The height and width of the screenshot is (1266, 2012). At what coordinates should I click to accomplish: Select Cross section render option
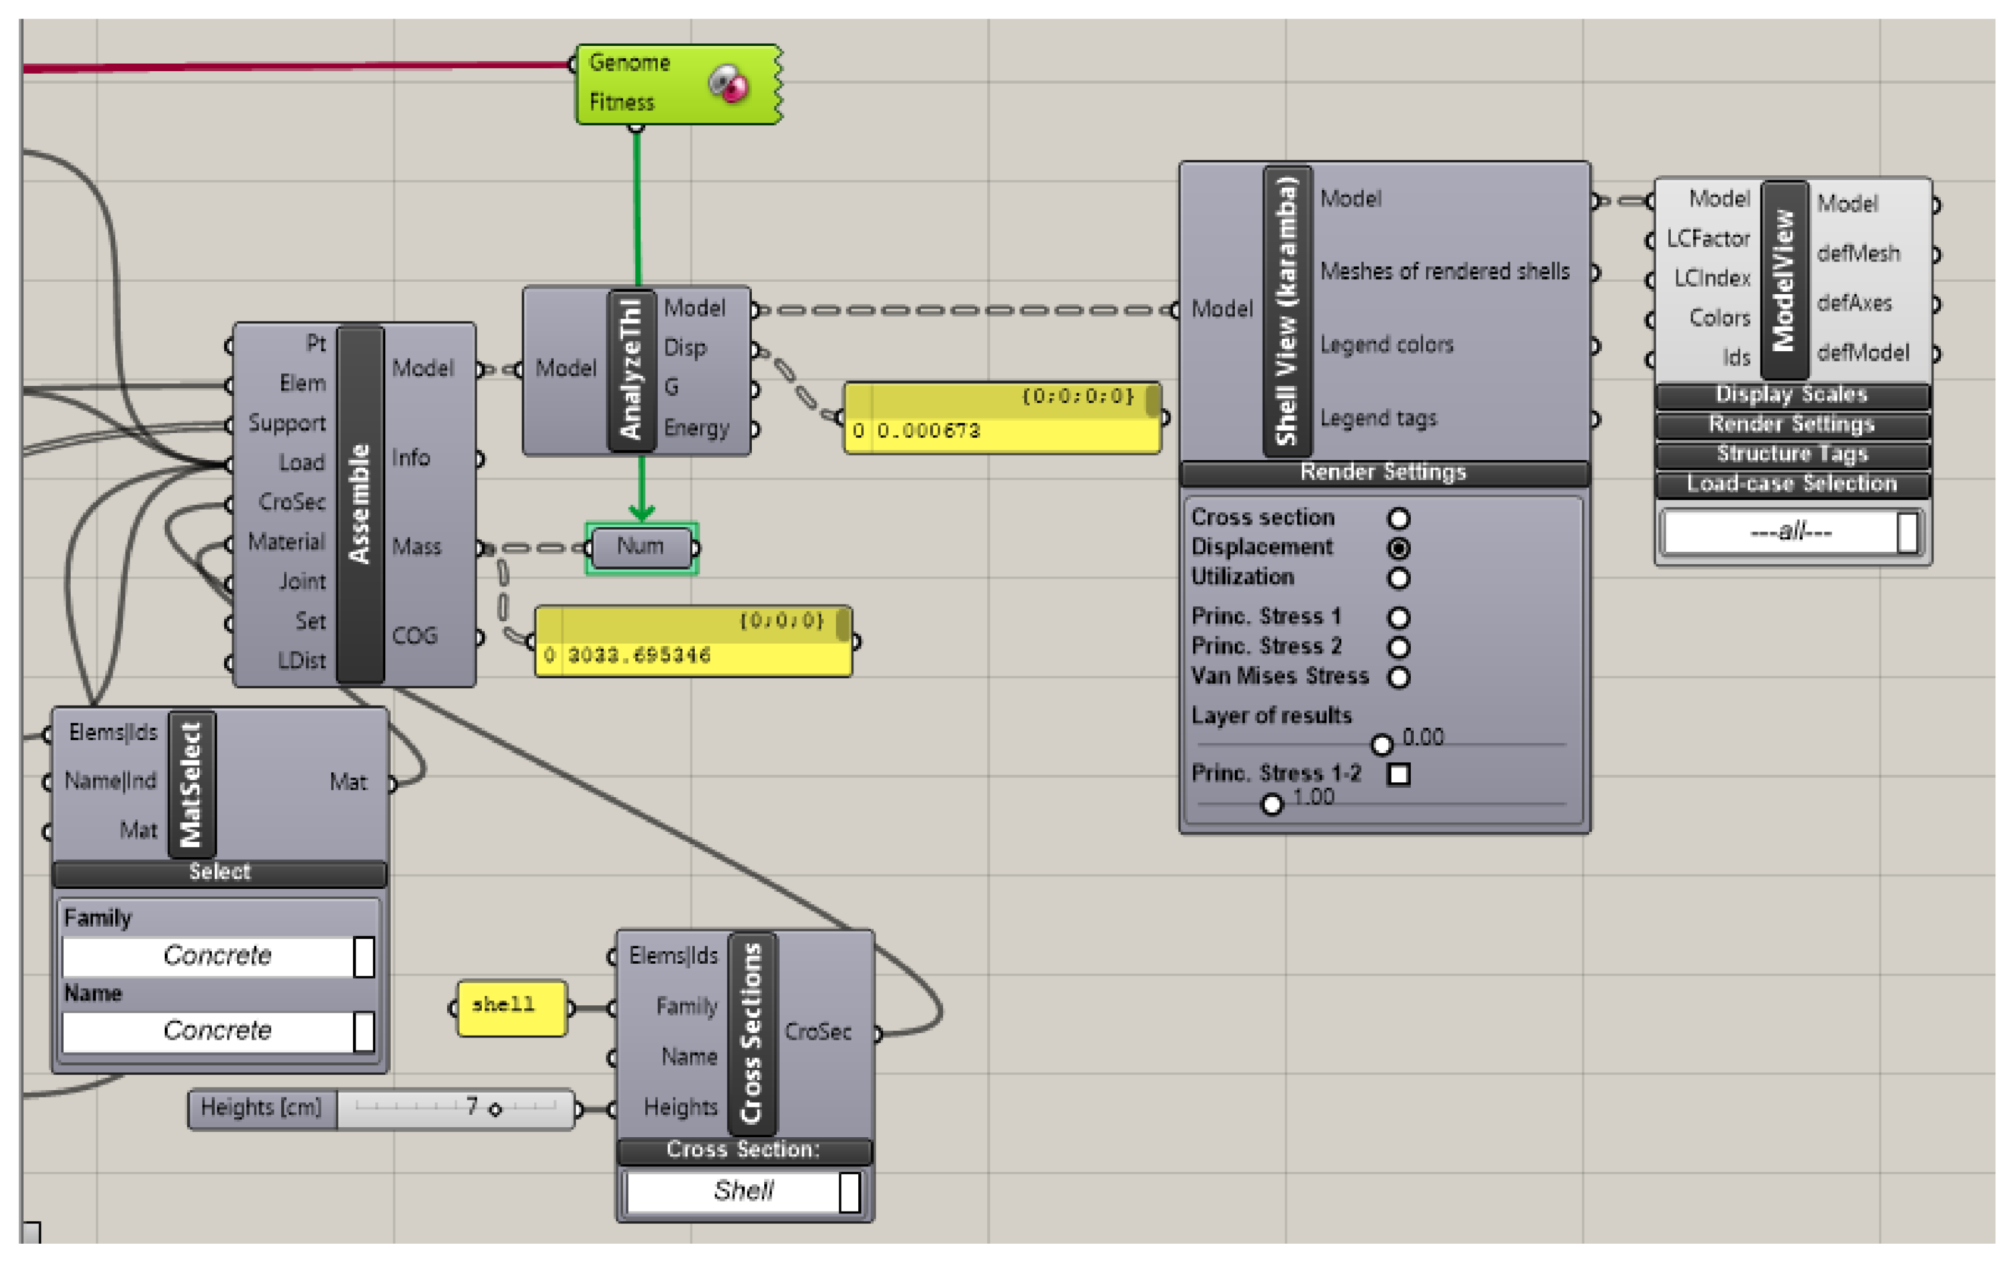(x=1399, y=518)
